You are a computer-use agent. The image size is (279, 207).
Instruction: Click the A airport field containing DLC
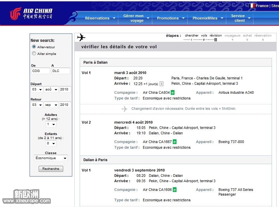(x=61, y=71)
